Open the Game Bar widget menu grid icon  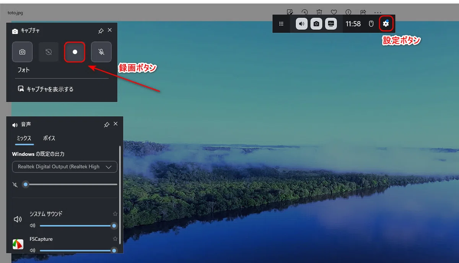point(281,24)
